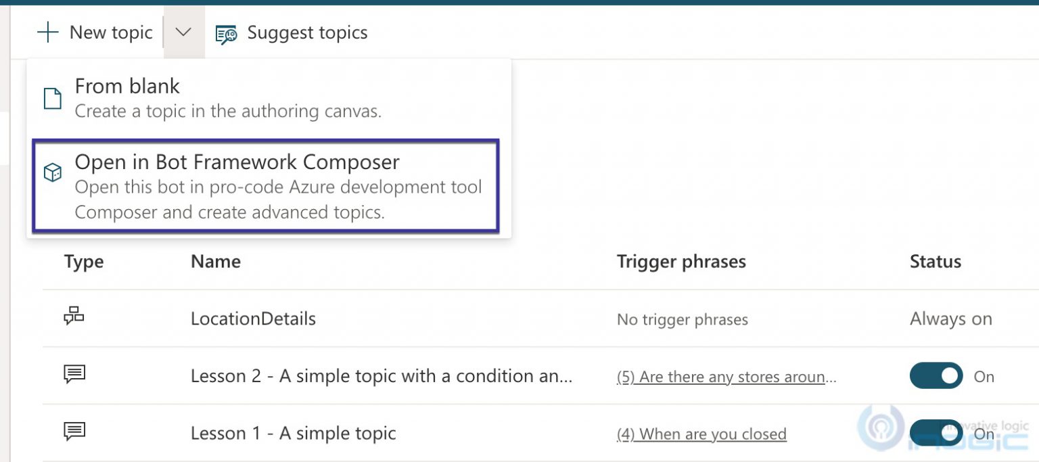
Task: Select the Suggest topics icon
Action: (225, 32)
